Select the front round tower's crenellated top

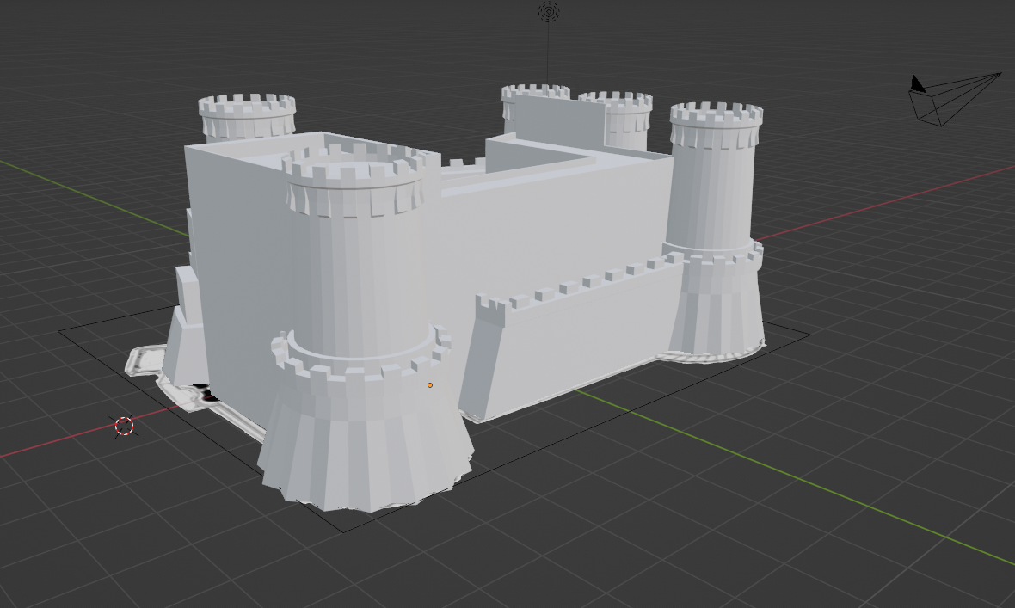pos(354,176)
